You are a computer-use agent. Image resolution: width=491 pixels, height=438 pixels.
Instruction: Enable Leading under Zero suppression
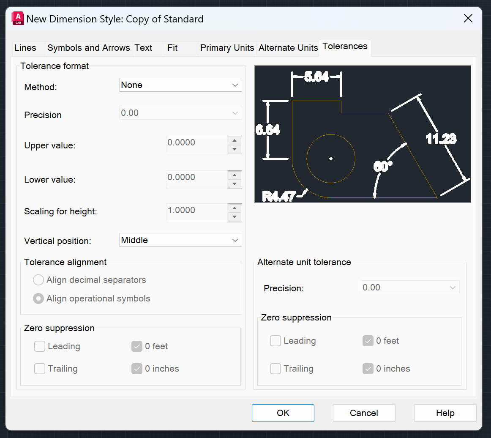pos(39,346)
